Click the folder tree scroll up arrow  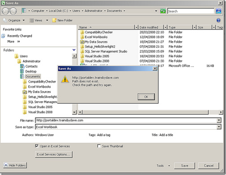74,56
